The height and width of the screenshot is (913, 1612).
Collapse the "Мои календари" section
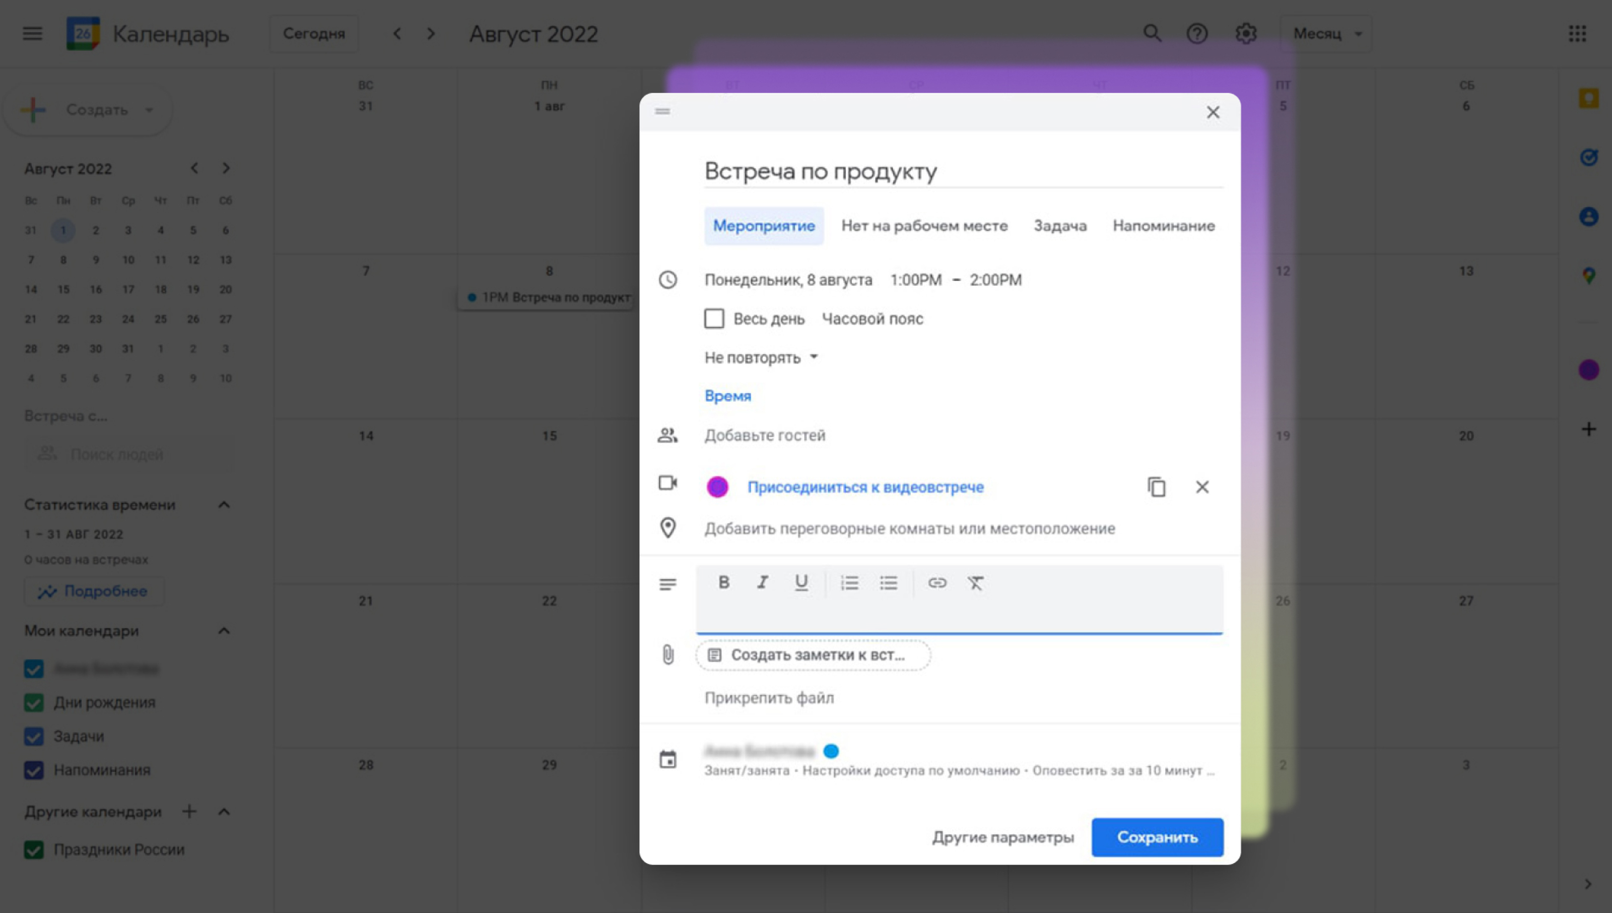[224, 631]
